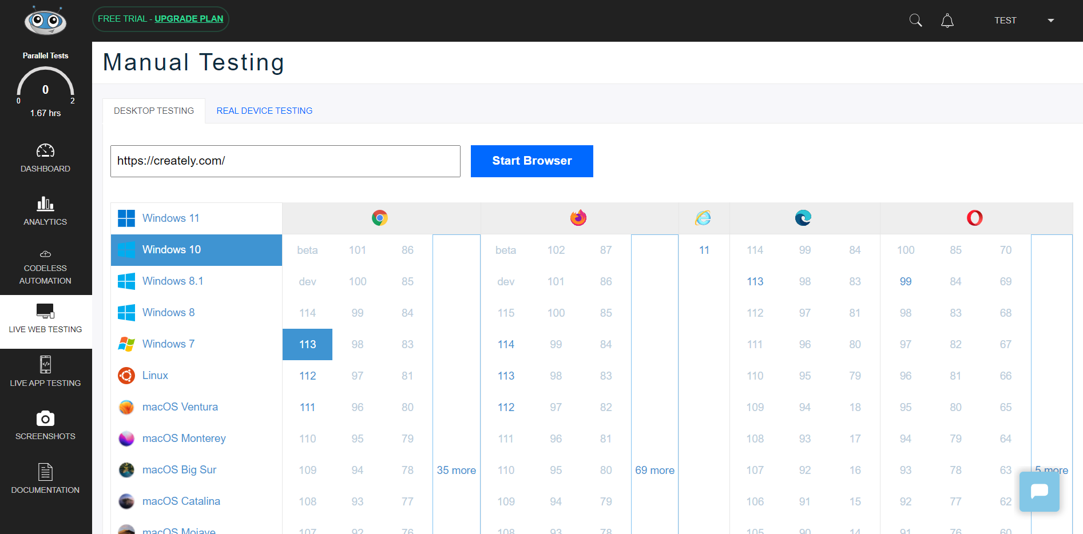
Task: Select the Desktop Testing tab
Action: click(x=154, y=111)
